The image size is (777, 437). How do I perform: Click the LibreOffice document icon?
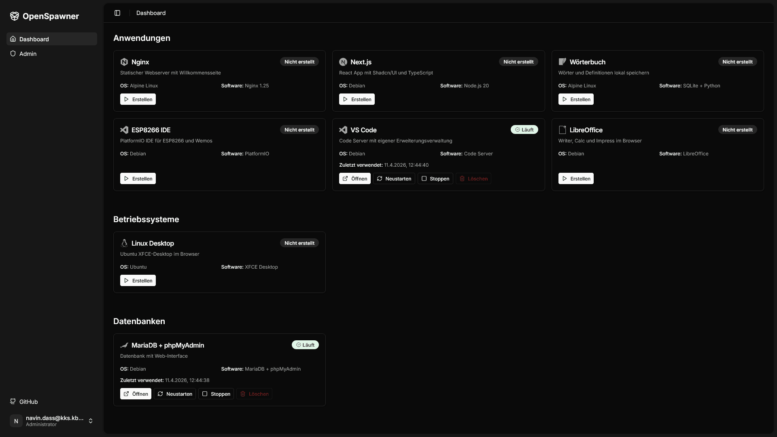(x=562, y=130)
